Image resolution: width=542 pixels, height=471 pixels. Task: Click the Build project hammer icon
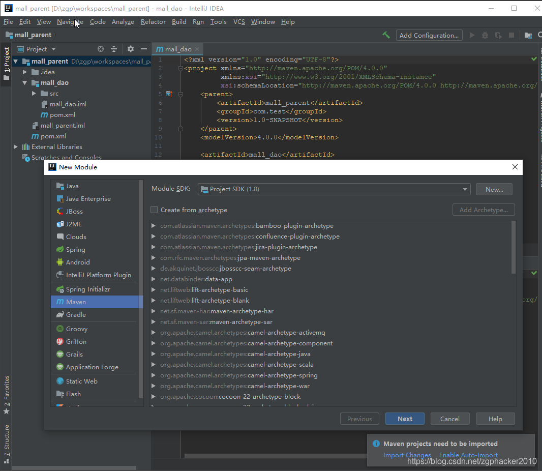coord(386,35)
